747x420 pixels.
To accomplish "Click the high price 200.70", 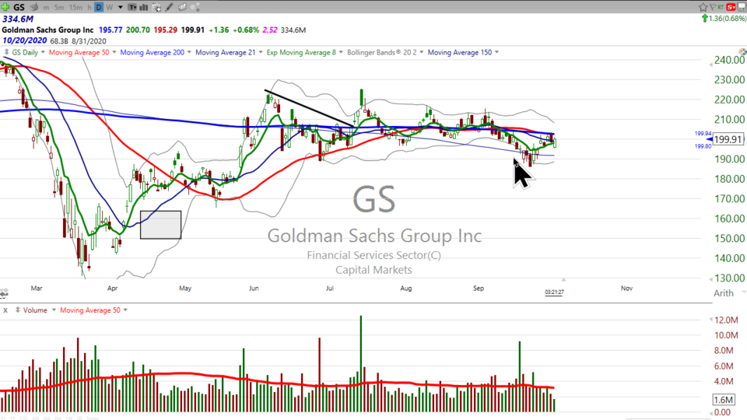I will [x=139, y=30].
